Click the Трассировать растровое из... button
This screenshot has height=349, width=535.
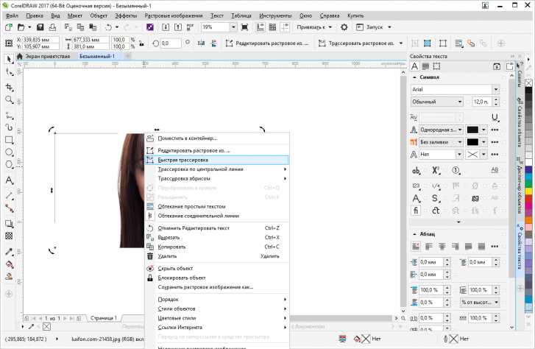click(361, 43)
